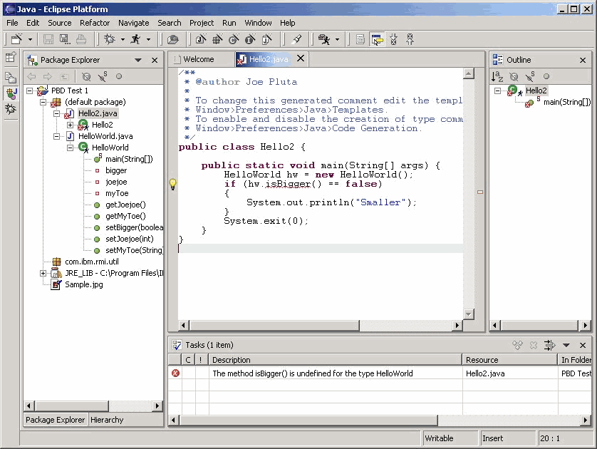The image size is (597, 449).
Task: Collapse the PBD Test 1 project node
Action: 30,91
